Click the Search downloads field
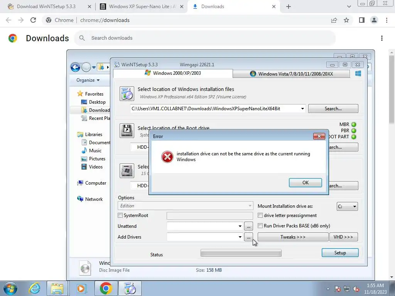This screenshot has height=296, width=395. click(x=205, y=38)
